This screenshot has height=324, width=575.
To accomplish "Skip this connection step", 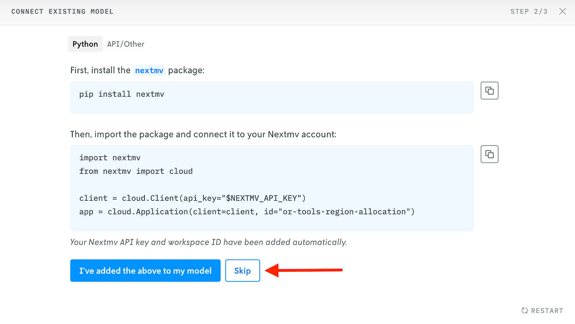I will 243,271.
